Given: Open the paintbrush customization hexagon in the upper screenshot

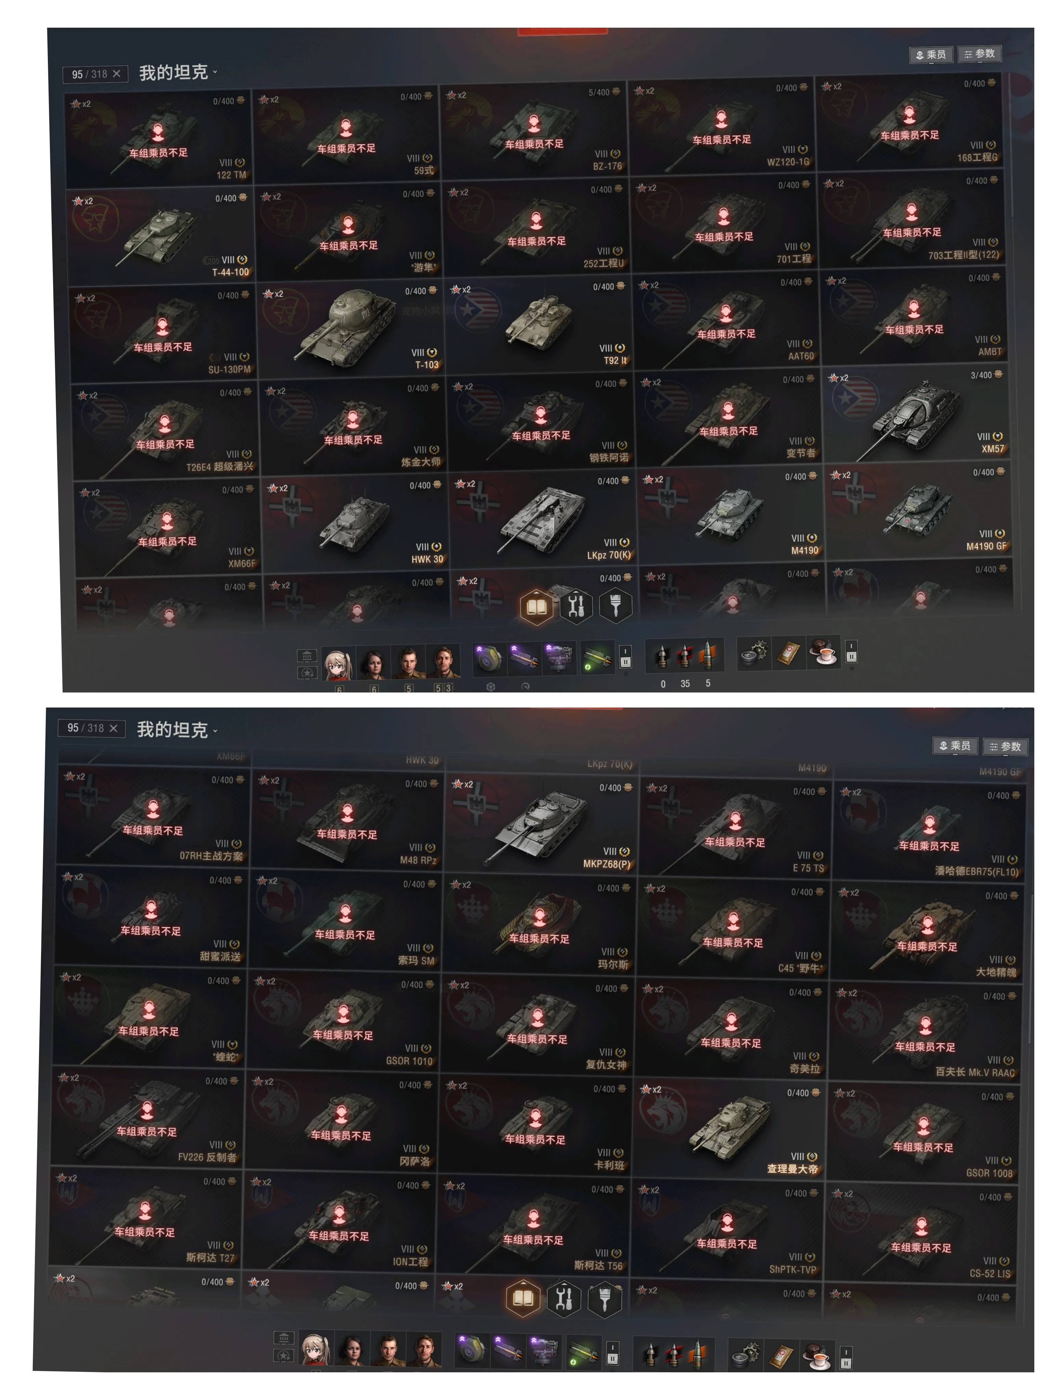Looking at the screenshot, I should click(x=615, y=606).
